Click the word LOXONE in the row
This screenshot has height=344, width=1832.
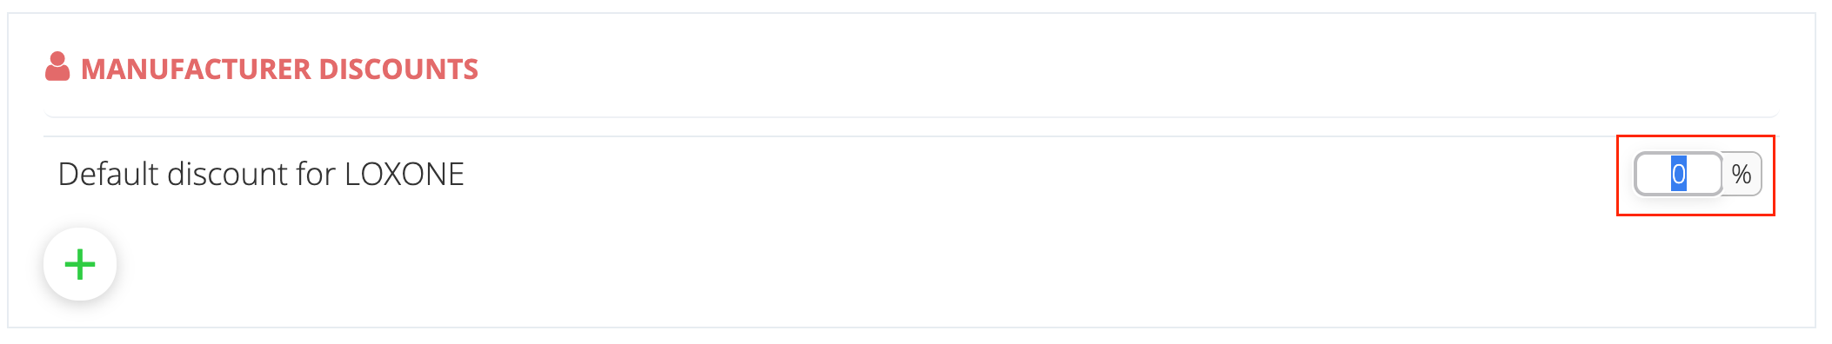405,174
